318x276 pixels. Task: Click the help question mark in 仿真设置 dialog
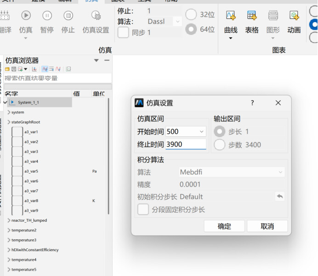pyautogui.click(x=252, y=103)
